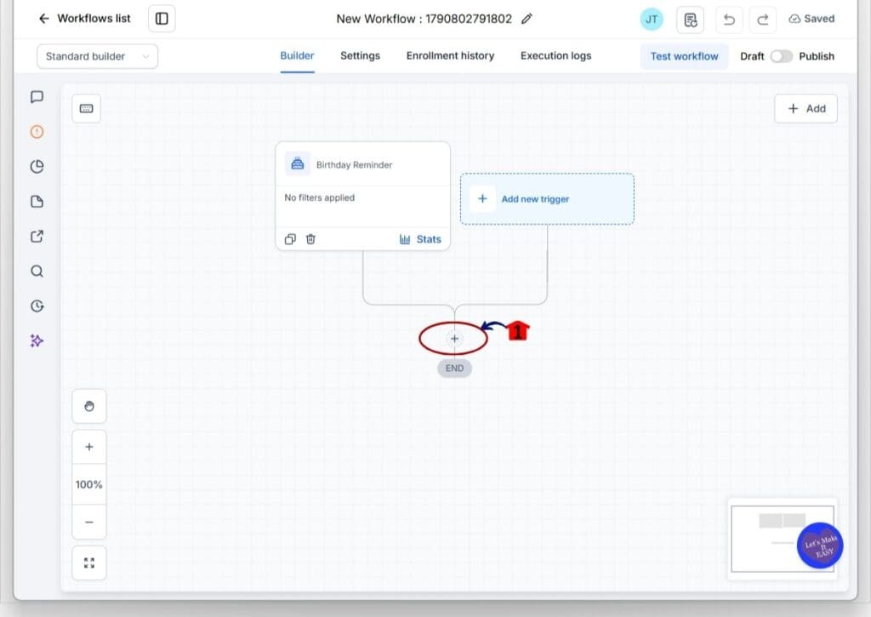The height and width of the screenshot is (617, 871).
Task: Open the AI sparkle assistant icon
Action: coord(37,340)
